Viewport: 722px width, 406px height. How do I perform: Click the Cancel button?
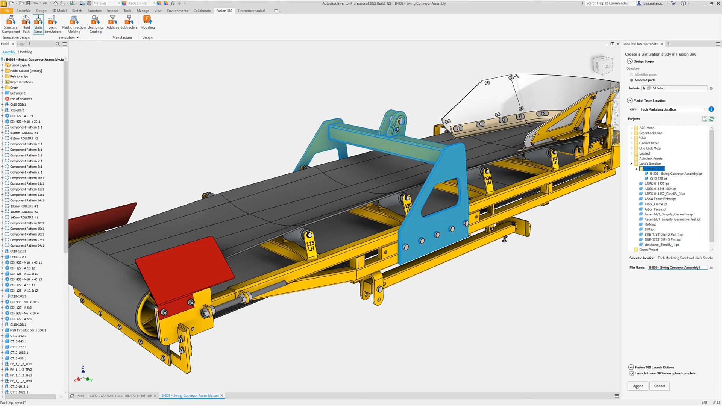659,386
